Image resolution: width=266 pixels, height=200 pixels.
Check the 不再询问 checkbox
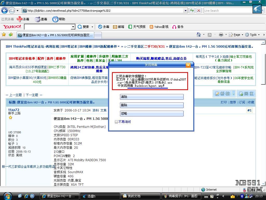click(x=116, y=122)
